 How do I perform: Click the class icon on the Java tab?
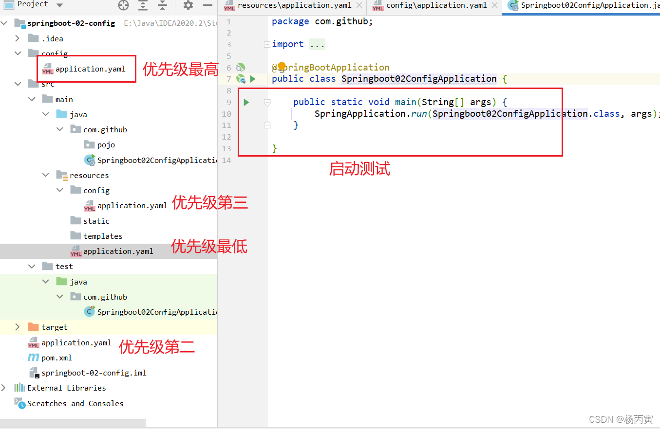[513, 6]
